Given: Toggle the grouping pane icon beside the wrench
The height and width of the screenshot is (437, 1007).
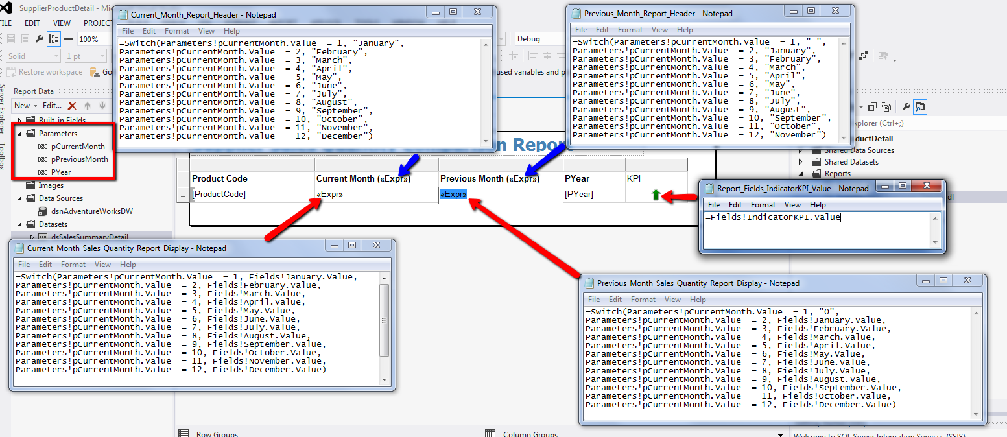Looking at the screenshot, I should tap(54, 39).
